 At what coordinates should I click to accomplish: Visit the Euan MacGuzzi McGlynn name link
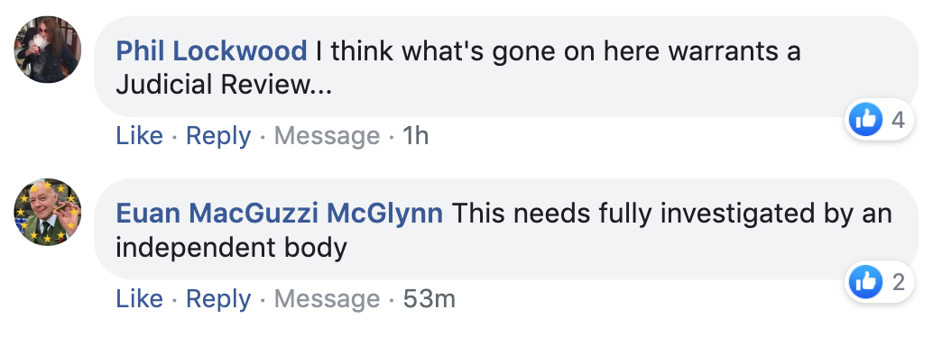(279, 214)
